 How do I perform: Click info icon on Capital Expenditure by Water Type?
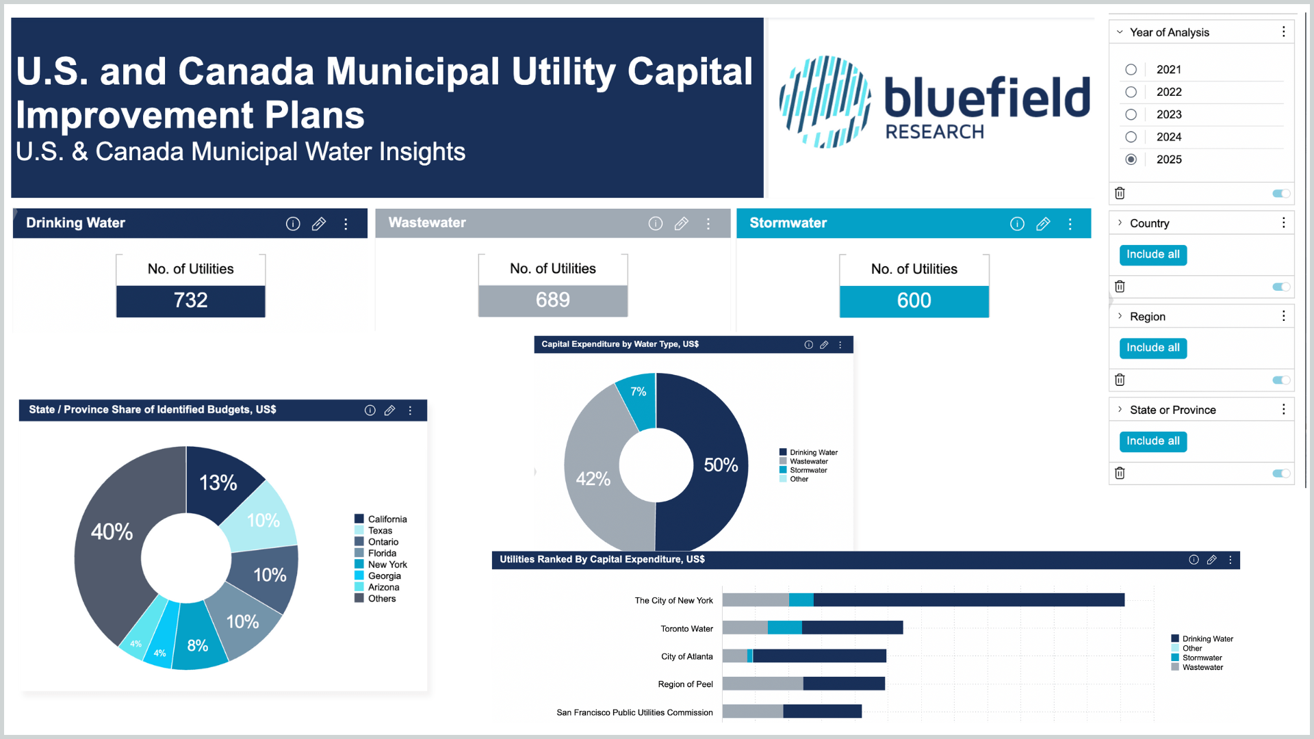click(x=808, y=345)
